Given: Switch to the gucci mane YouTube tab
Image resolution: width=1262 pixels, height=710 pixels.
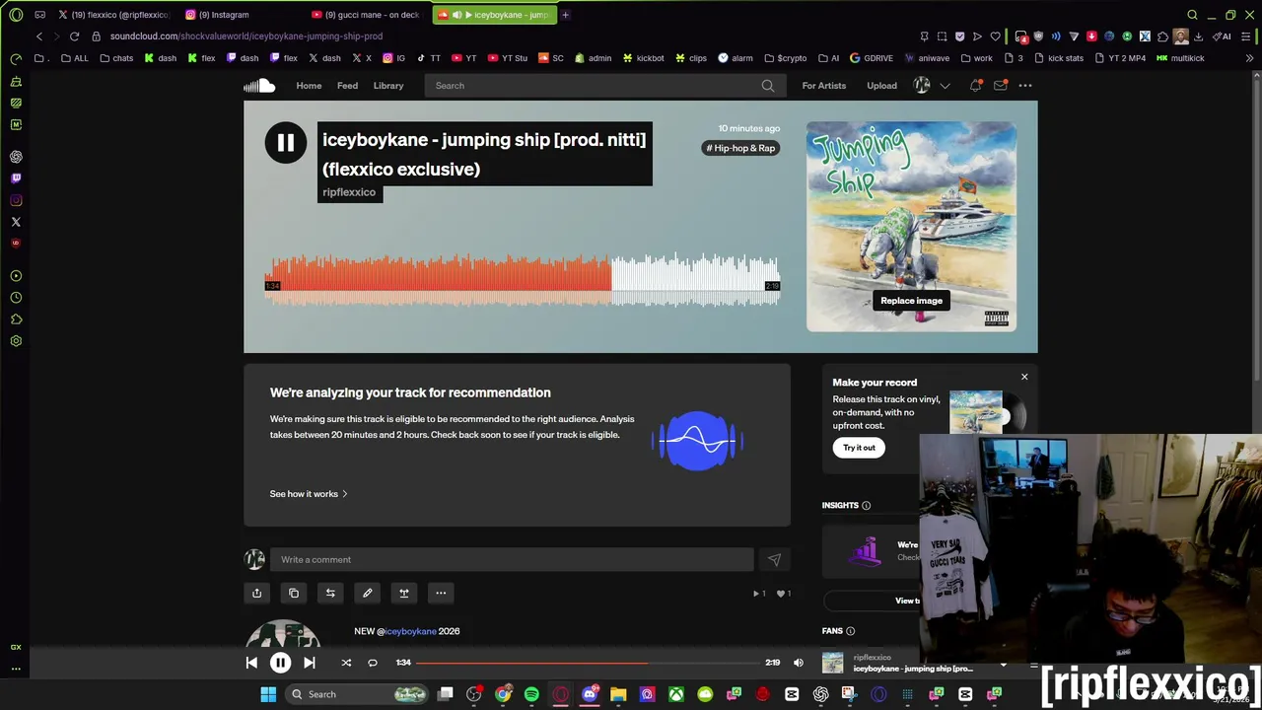Looking at the screenshot, I should pyautogui.click(x=367, y=15).
